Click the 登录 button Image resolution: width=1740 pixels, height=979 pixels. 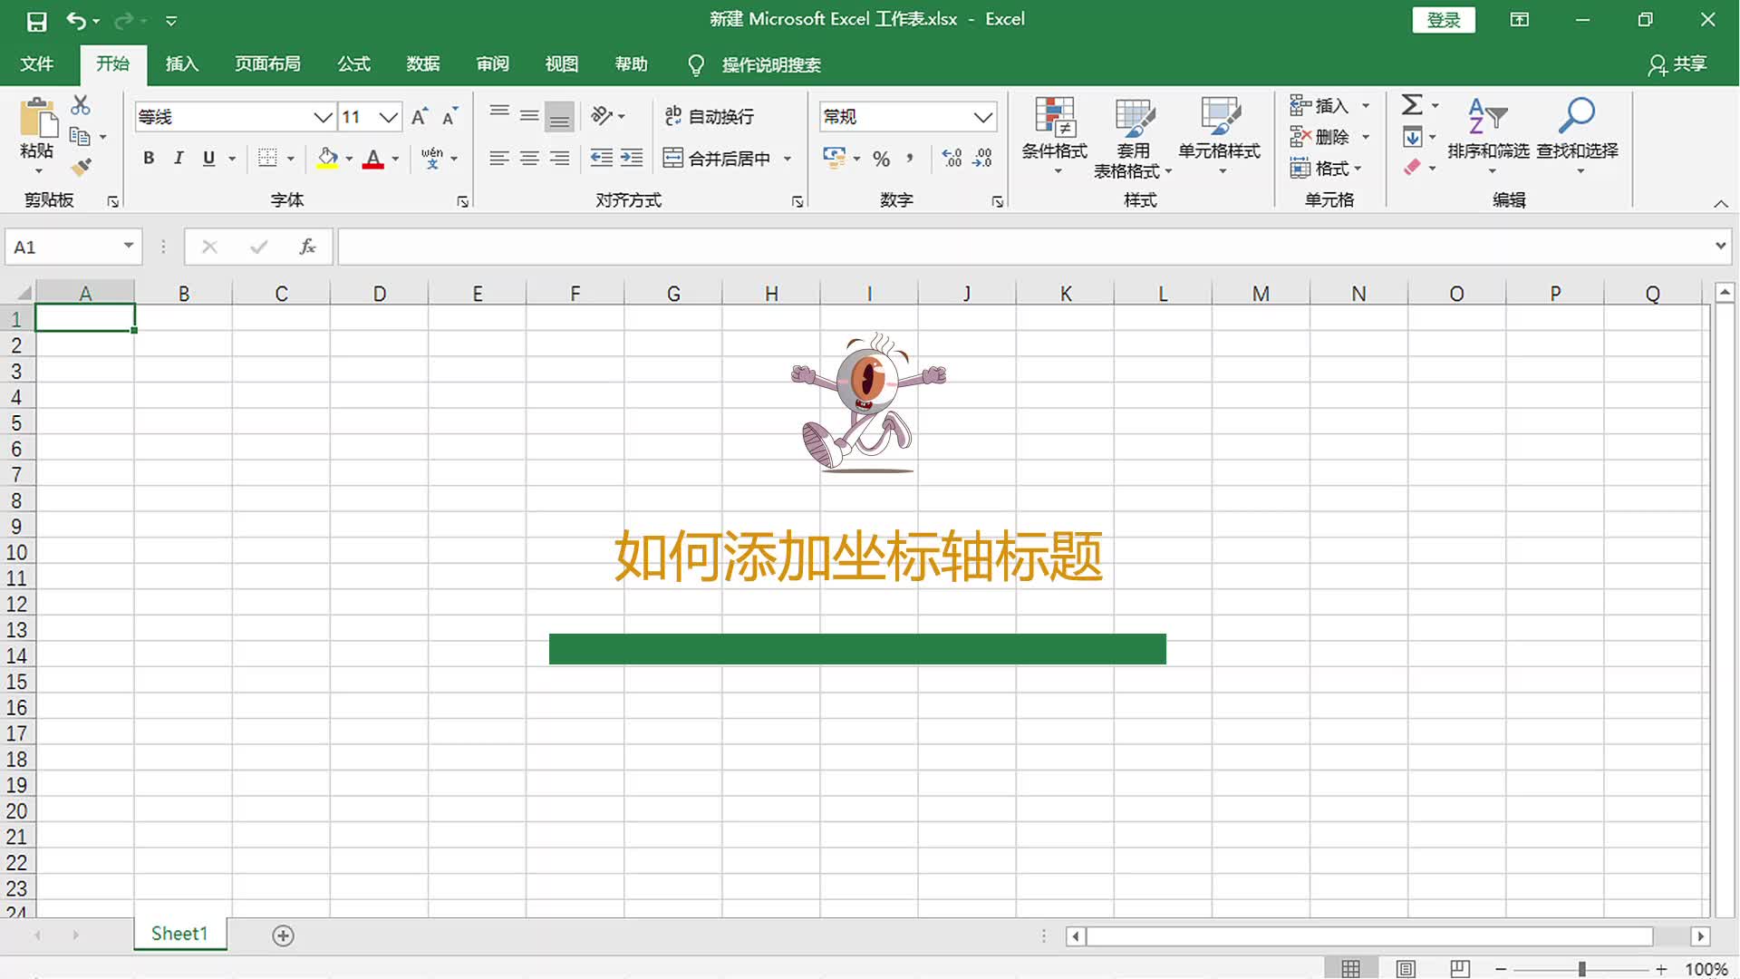pyautogui.click(x=1444, y=19)
